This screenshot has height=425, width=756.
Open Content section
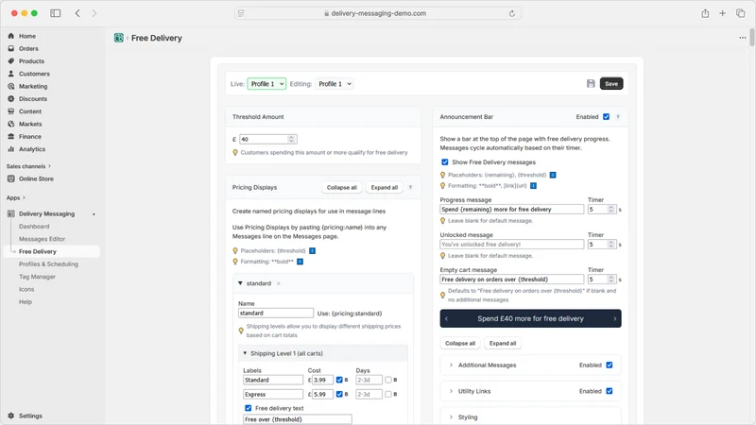pyautogui.click(x=30, y=111)
